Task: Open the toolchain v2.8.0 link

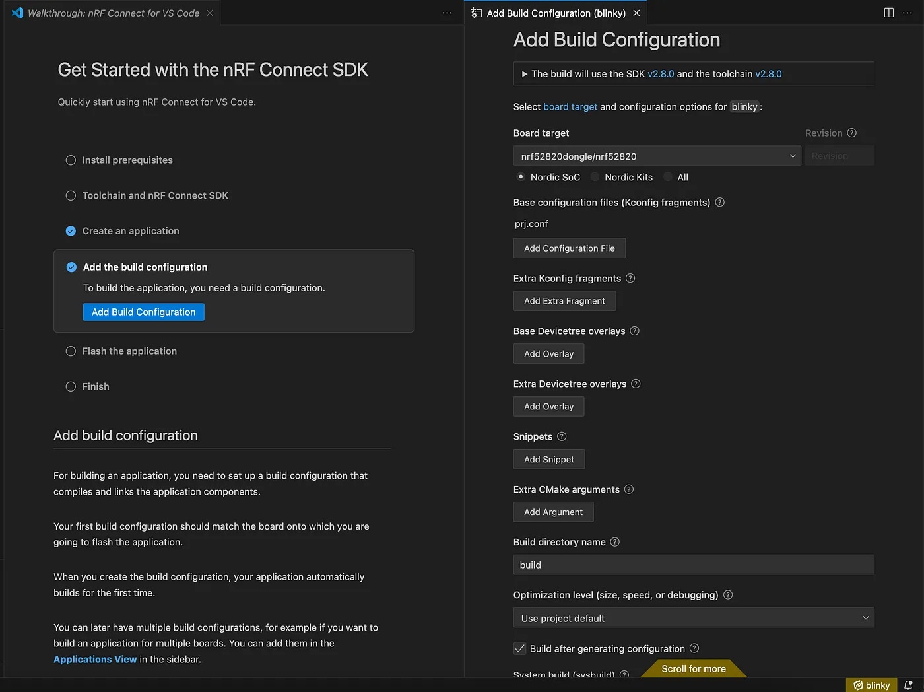Action: click(768, 74)
